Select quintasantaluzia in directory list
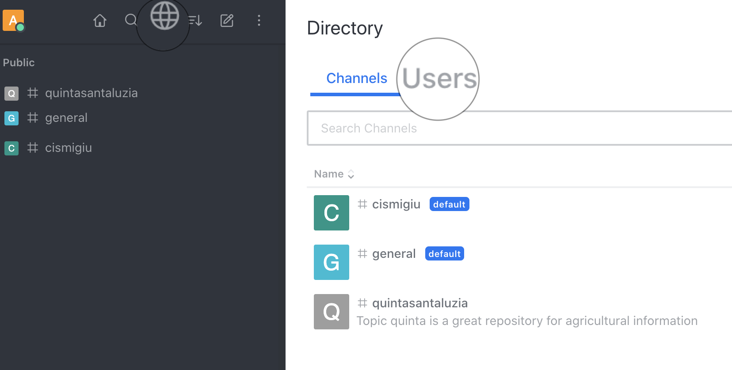The width and height of the screenshot is (732, 370). tap(419, 303)
